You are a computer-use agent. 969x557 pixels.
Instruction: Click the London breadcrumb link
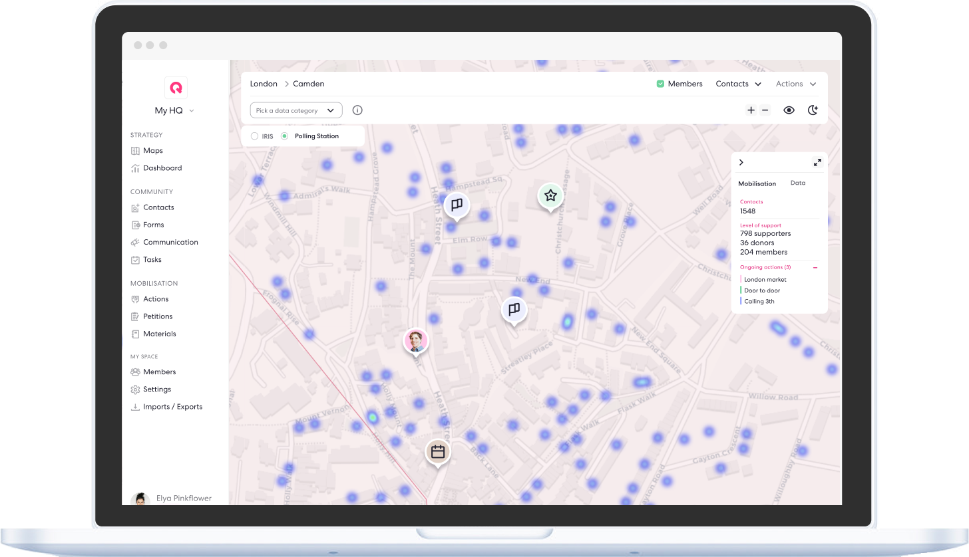point(264,84)
